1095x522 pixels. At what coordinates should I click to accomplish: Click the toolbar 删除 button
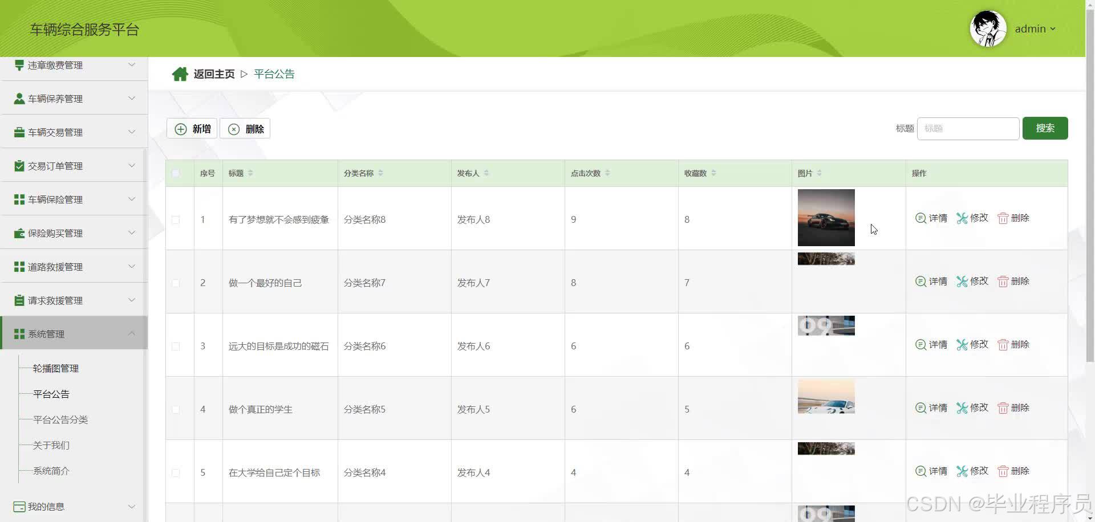pos(245,129)
